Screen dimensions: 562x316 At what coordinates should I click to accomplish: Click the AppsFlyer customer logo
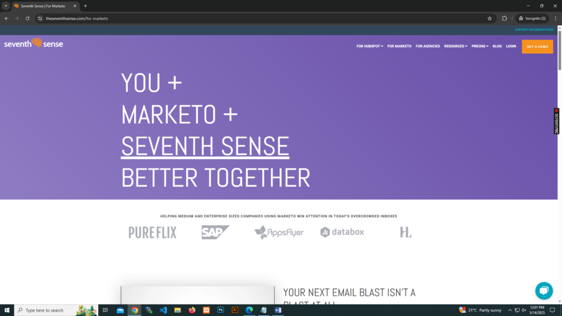tap(279, 232)
